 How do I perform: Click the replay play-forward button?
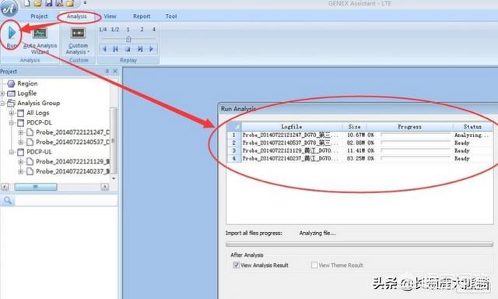click(151, 49)
